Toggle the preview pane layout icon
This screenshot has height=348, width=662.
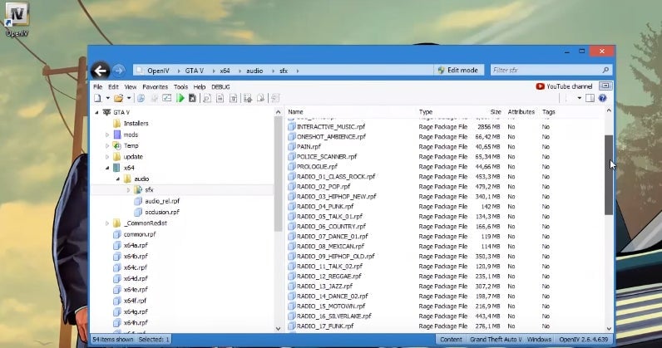point(590,98)
